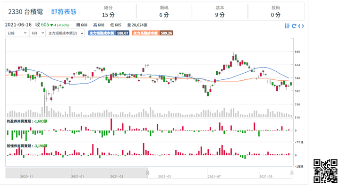Click the left handle of range slider
Viewport: 340px width, 188px height.
tap(148, 173)
